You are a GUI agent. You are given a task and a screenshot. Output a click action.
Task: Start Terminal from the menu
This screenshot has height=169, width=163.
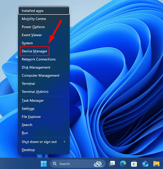tap(44, 83)
